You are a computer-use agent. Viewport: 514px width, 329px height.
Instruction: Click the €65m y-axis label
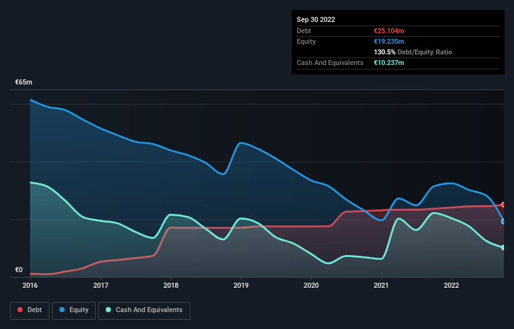pyautogui.click(x=24, y=82)
